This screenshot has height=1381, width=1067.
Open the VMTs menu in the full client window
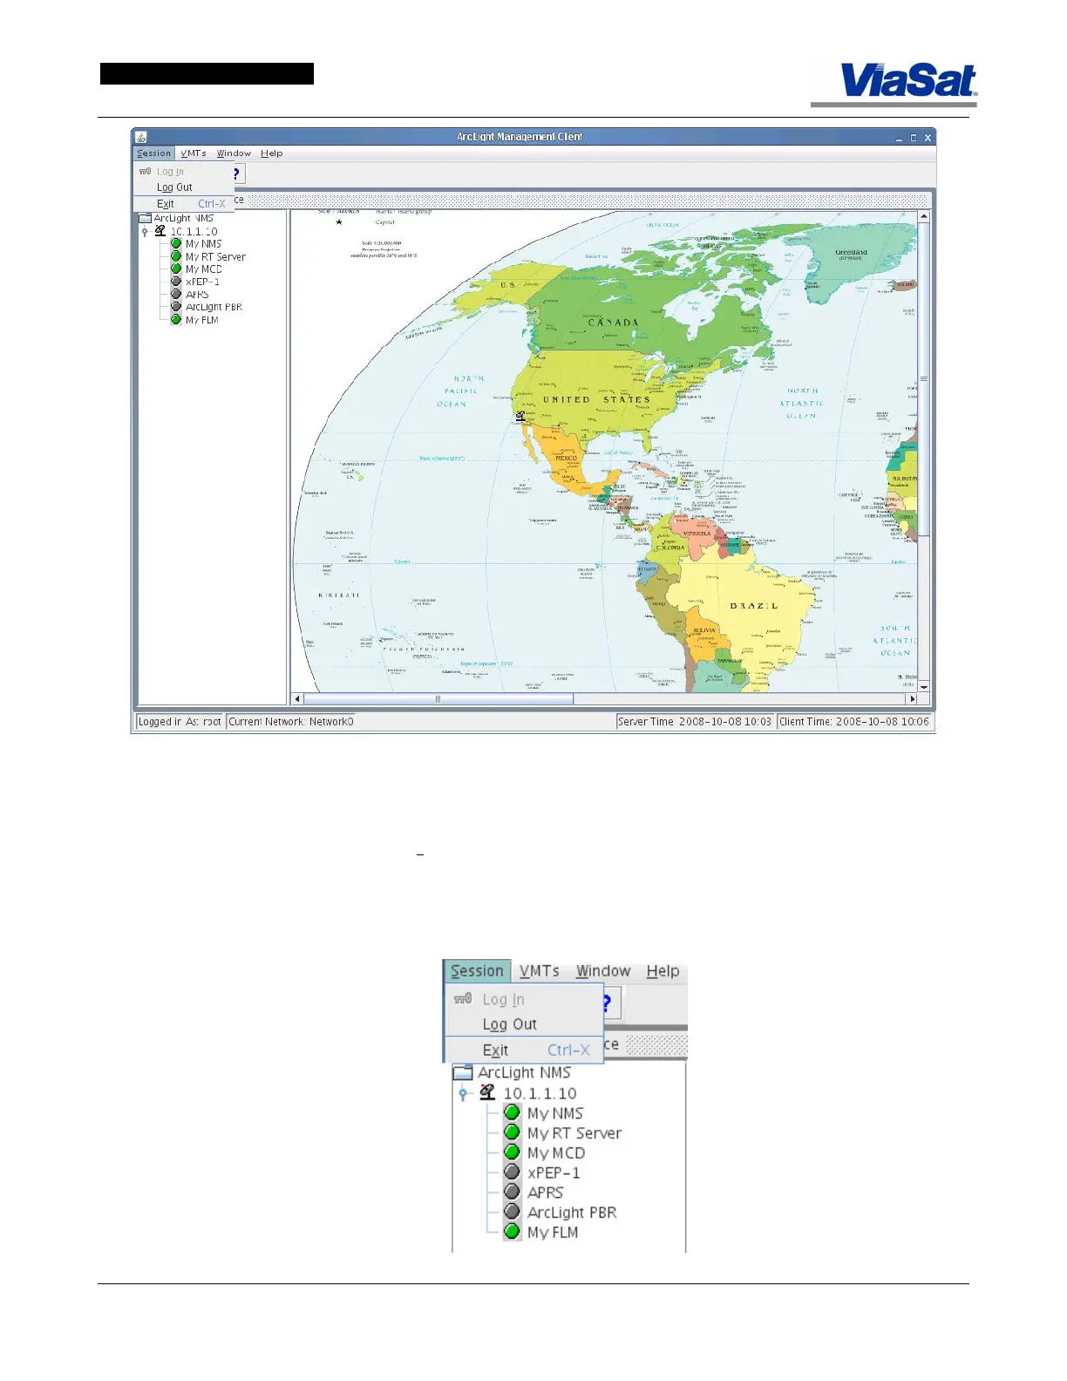pyautogui.click(x=194, y=153)
